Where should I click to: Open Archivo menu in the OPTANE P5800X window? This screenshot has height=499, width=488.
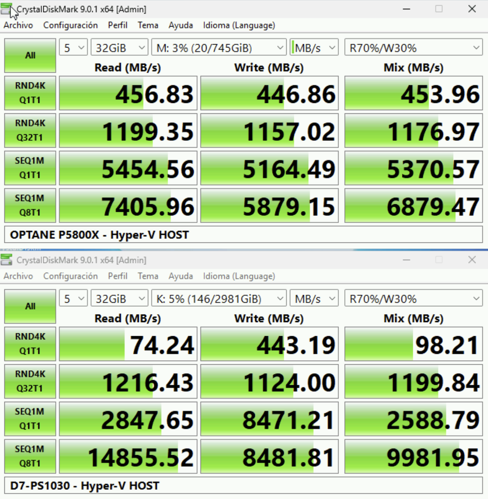[18, 25]
